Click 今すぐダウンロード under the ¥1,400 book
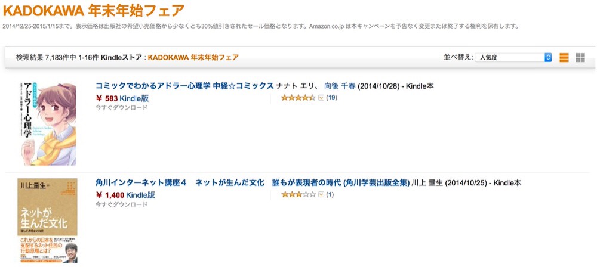 click(x=121, y=204)
